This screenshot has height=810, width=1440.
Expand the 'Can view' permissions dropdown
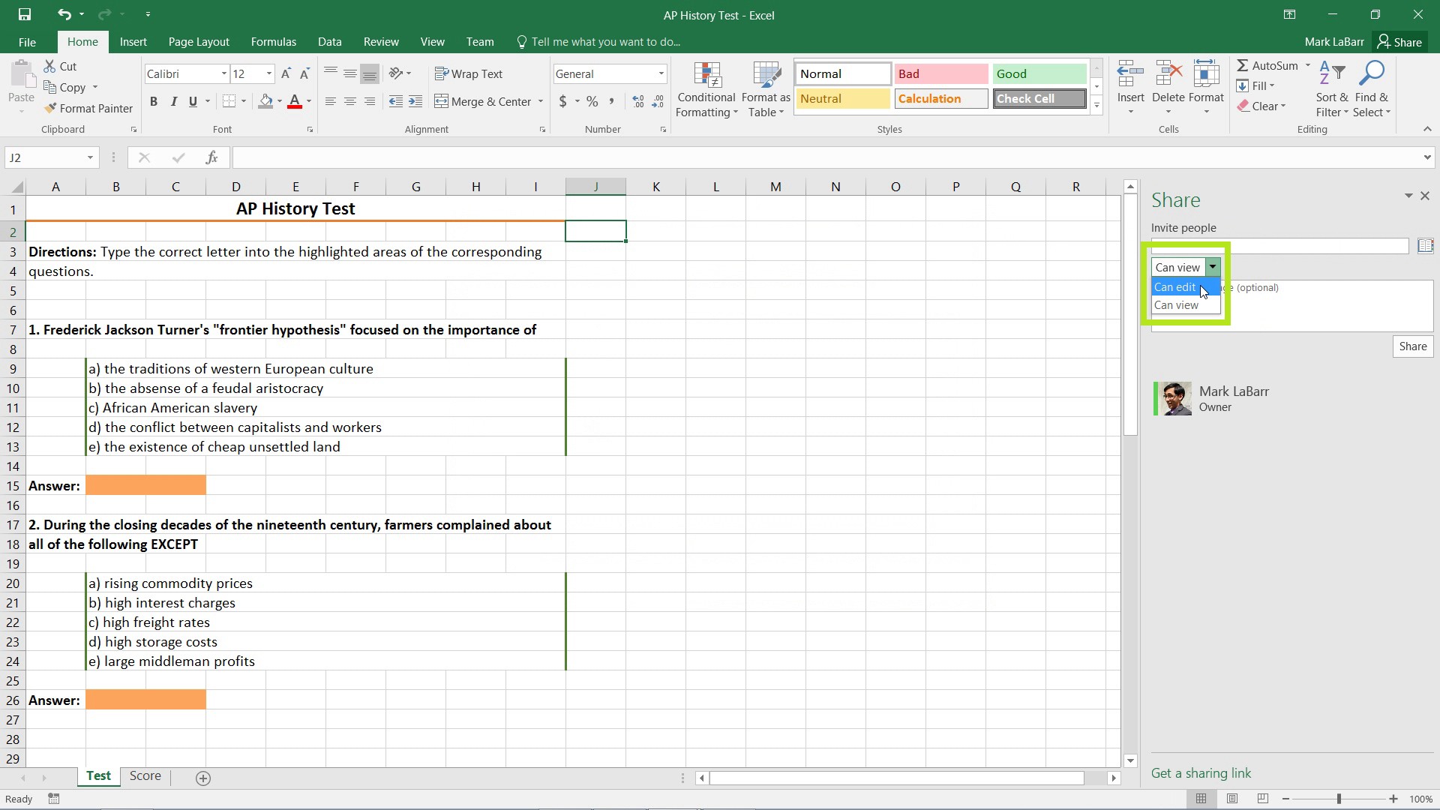click(1211, 267)
